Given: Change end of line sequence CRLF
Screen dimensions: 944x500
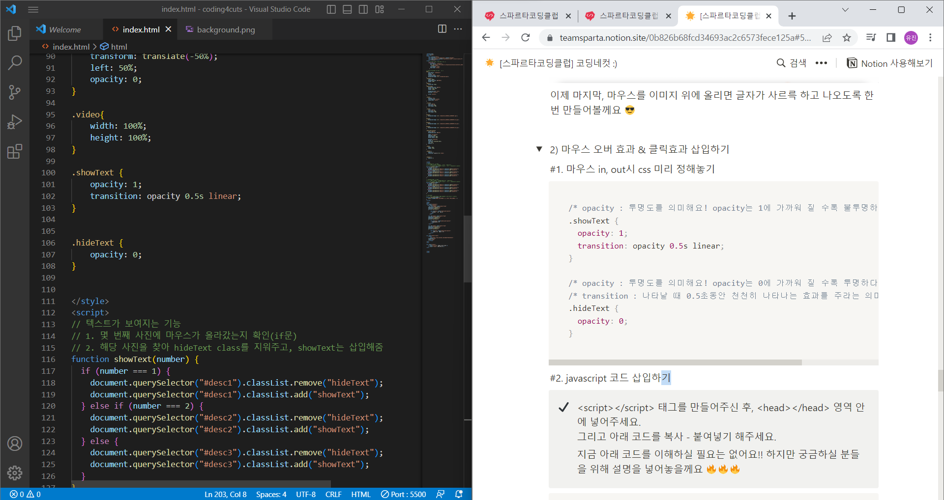Looking at the screenshot, I should point(333,494).
